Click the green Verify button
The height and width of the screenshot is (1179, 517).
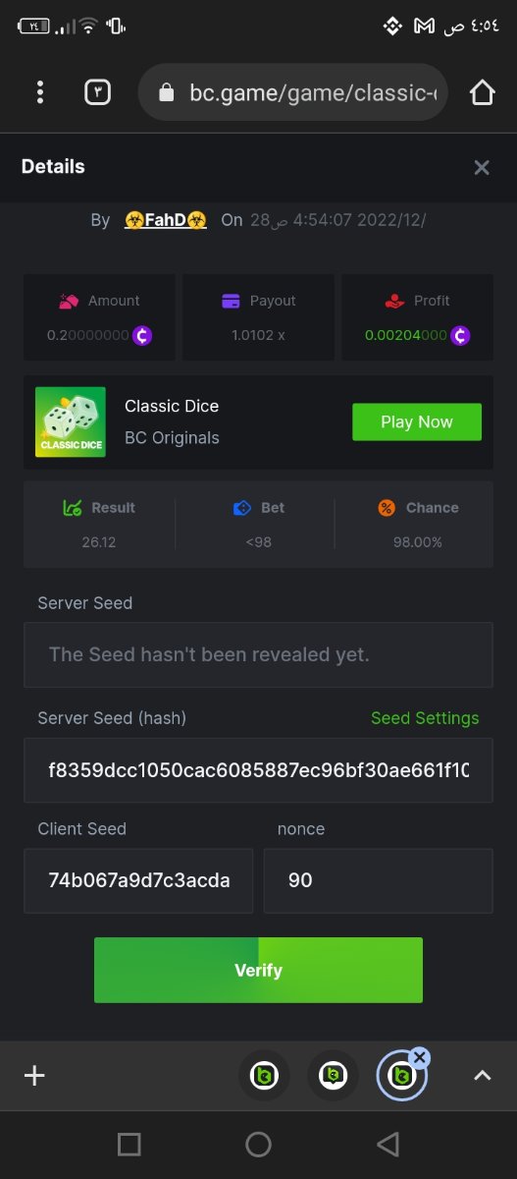tap(258, 970)
